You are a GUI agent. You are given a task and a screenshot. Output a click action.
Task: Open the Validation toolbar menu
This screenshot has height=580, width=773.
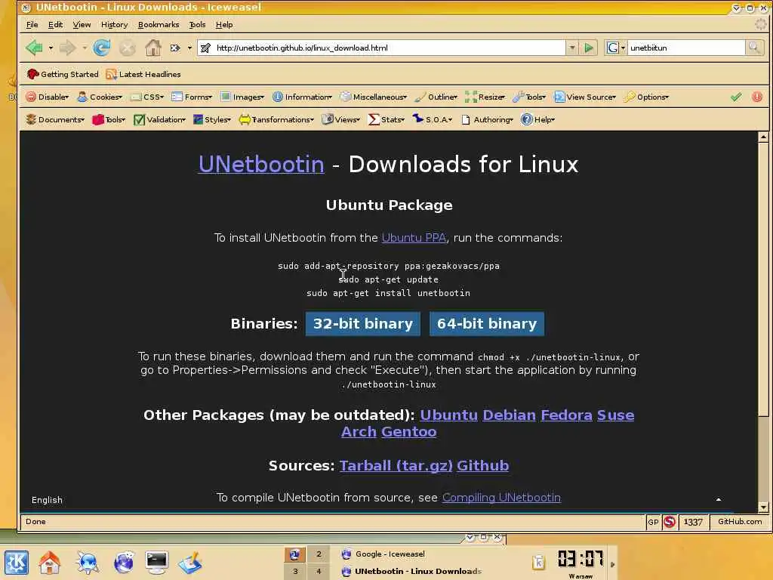click(160, 120)
